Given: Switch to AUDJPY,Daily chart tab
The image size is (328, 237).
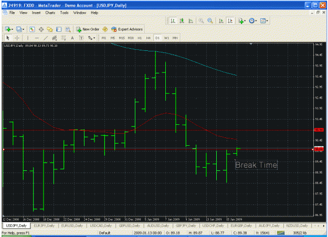Looking at the screenshot, I should coord(269,225).
